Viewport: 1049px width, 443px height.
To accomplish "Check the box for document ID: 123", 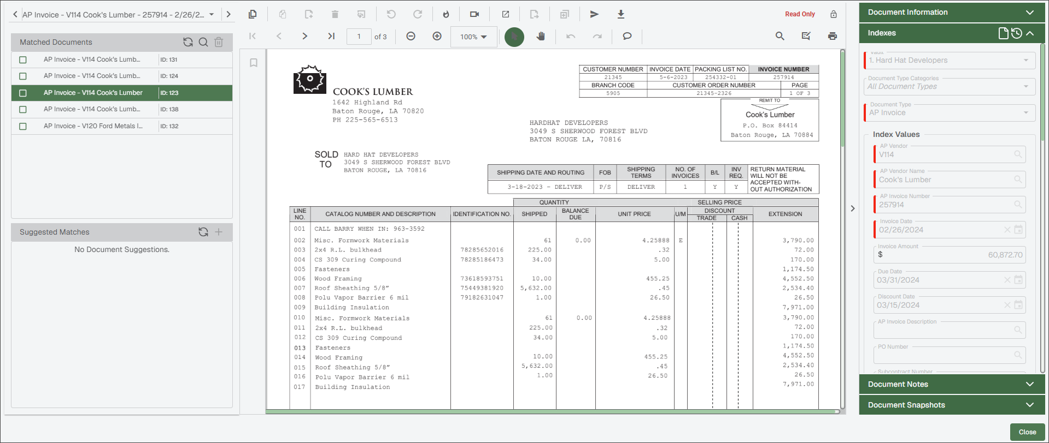I will point(23,93).
